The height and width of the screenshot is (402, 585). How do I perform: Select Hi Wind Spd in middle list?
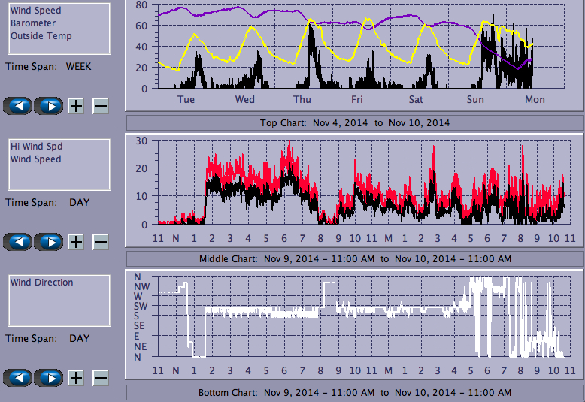(x=35, y=147)
